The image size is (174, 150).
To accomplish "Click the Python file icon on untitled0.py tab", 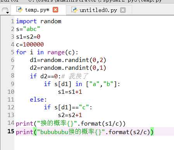I will click(x=74, y=10).
